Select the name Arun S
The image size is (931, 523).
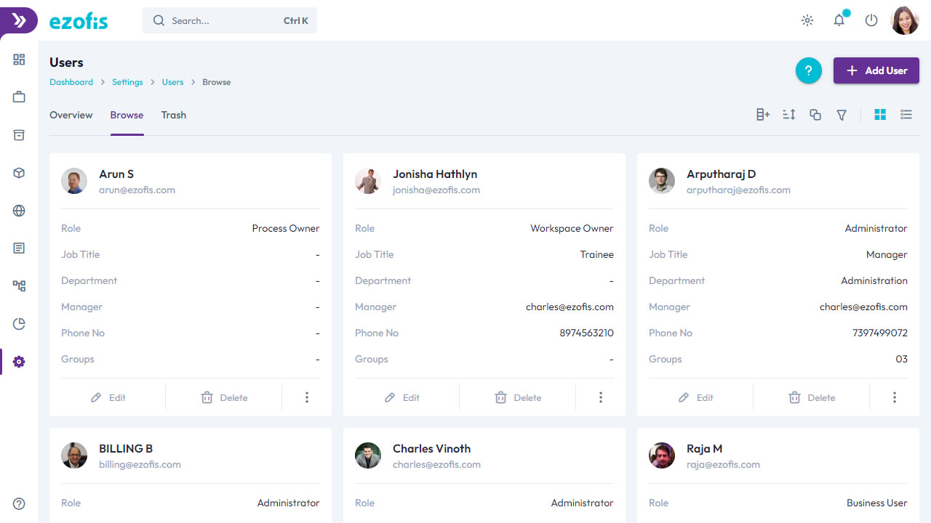116,174
